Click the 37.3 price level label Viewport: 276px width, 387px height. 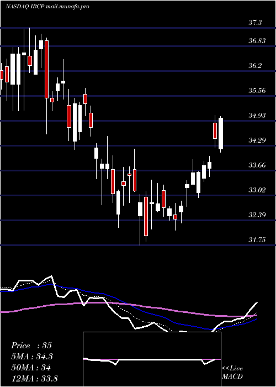tap(255, 23)
